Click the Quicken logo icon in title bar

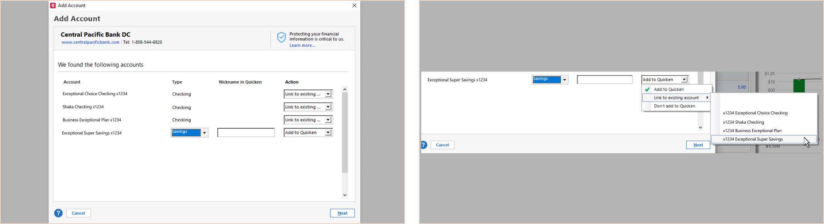pyautogui.click(x=53, y=5)
